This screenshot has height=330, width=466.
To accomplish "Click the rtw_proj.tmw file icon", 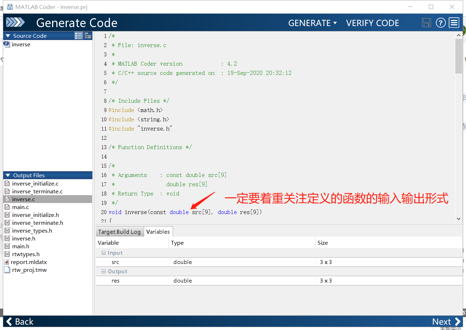I will (x=7, y=270).
